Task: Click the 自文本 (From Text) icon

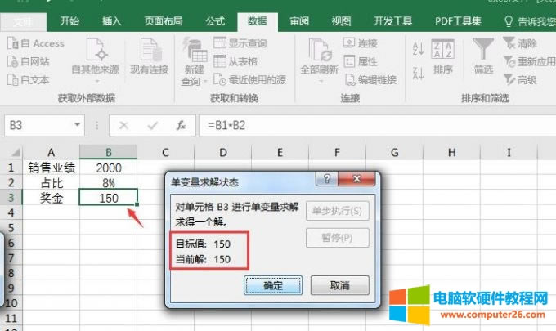Action: click(13, 79)
